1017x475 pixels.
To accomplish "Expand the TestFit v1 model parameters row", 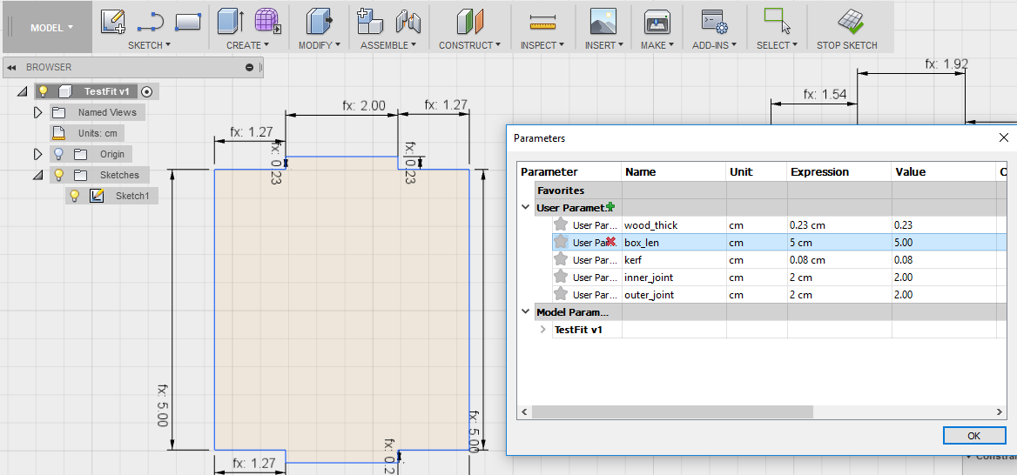I will 543,330.
